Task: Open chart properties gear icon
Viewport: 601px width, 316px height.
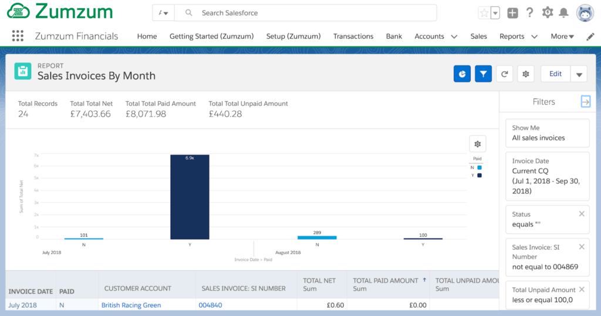Action: point(478,144)
